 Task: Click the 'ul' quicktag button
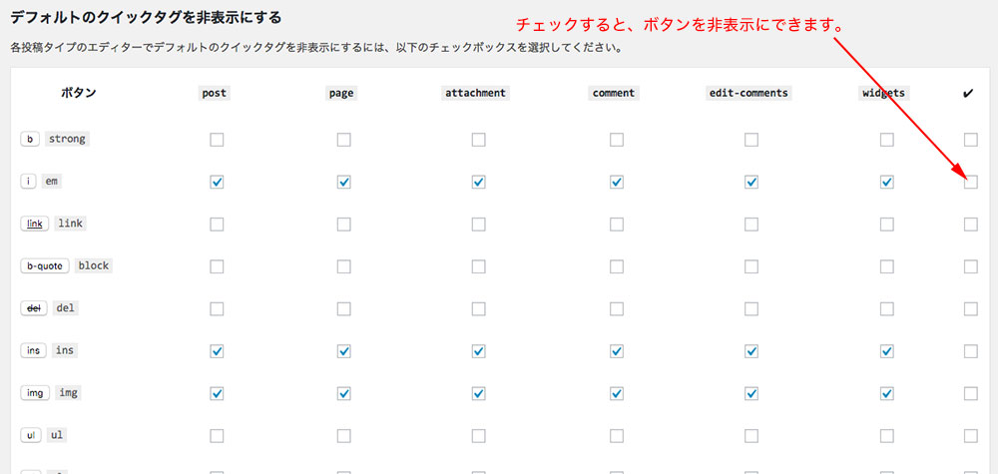(31, 436)
